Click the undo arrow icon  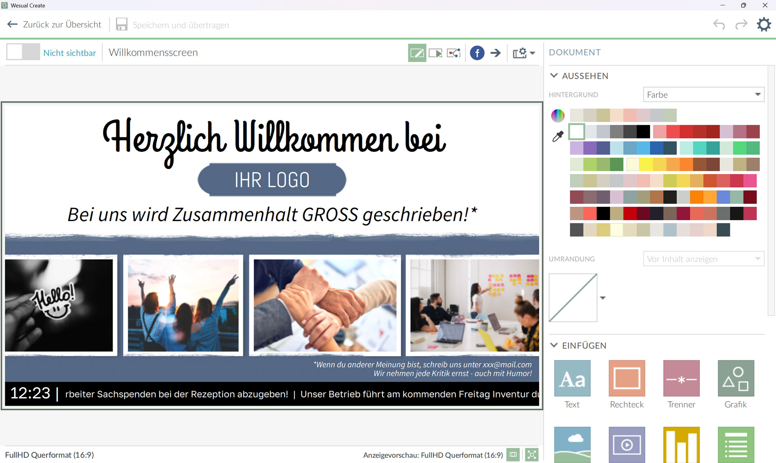pos(719,25)
